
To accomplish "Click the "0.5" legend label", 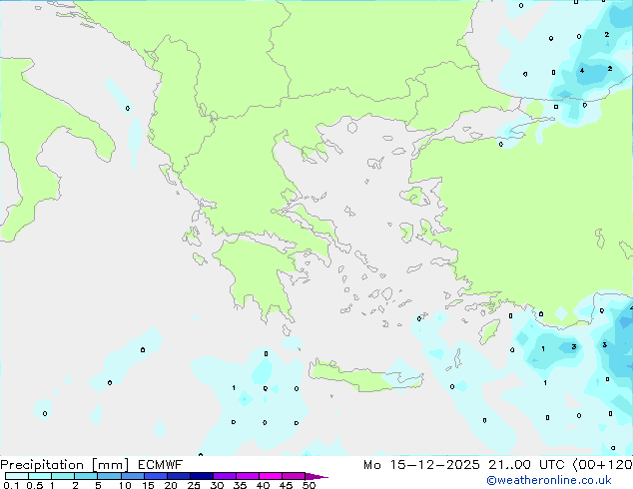I will (x=35, y=485).
